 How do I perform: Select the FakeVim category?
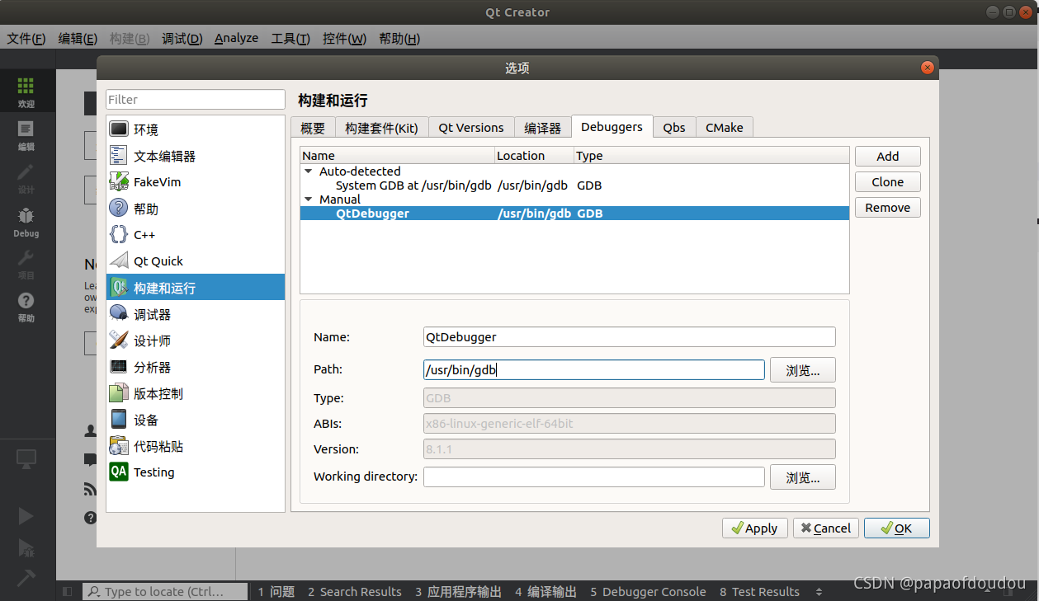[196, 181]
